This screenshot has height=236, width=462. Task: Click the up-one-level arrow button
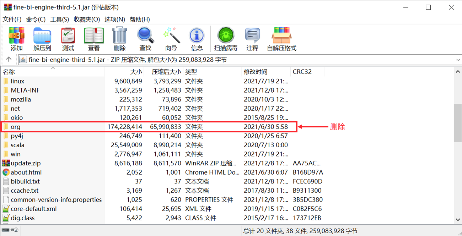(9, 60)
